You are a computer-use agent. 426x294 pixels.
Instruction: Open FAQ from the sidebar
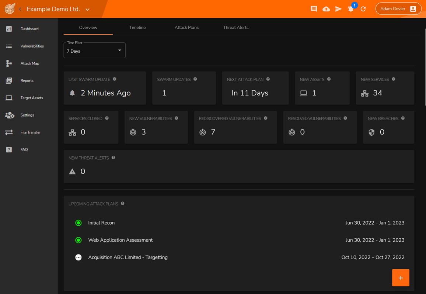(29, 150)
